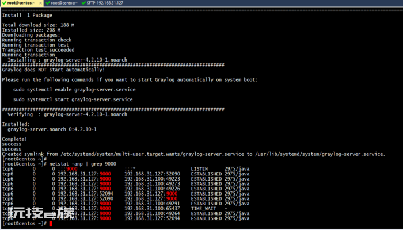Click foreign address 192.168.31.100:49226
This screenshot has height=230, width=403.
[x=152, y=189]
